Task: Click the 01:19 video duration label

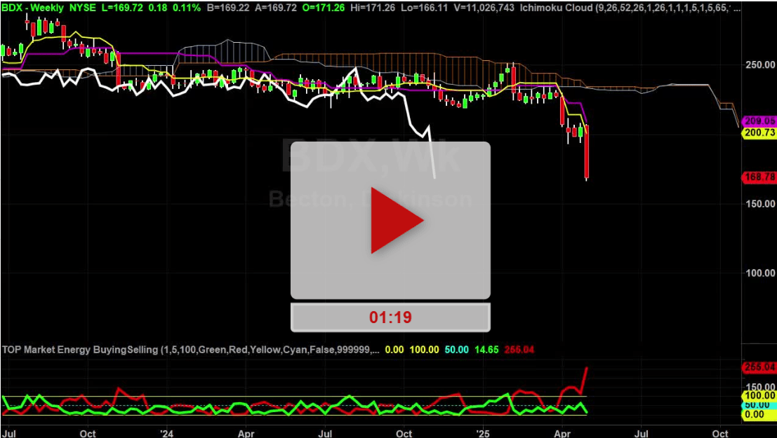Action: (x=390, y=317)
